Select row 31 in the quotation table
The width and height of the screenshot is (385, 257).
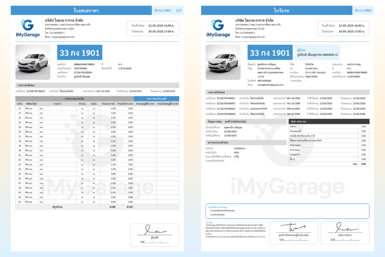coord(73,108)
